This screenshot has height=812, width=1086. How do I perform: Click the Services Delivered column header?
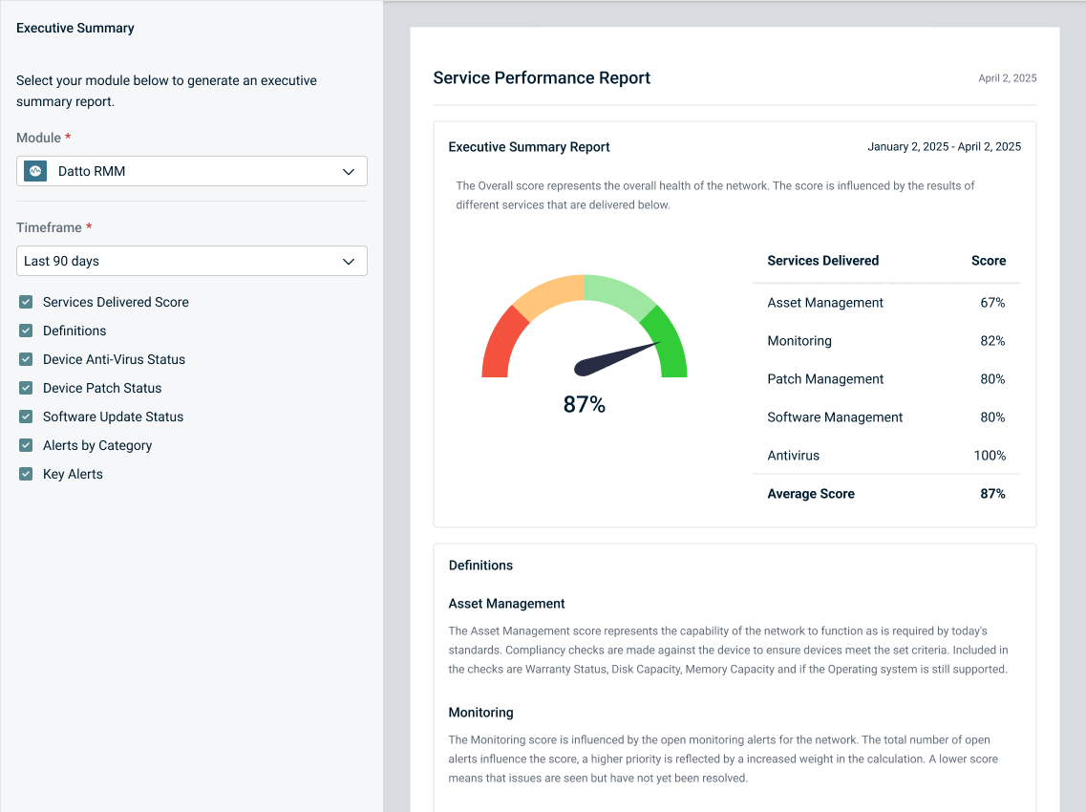[822, 261]
